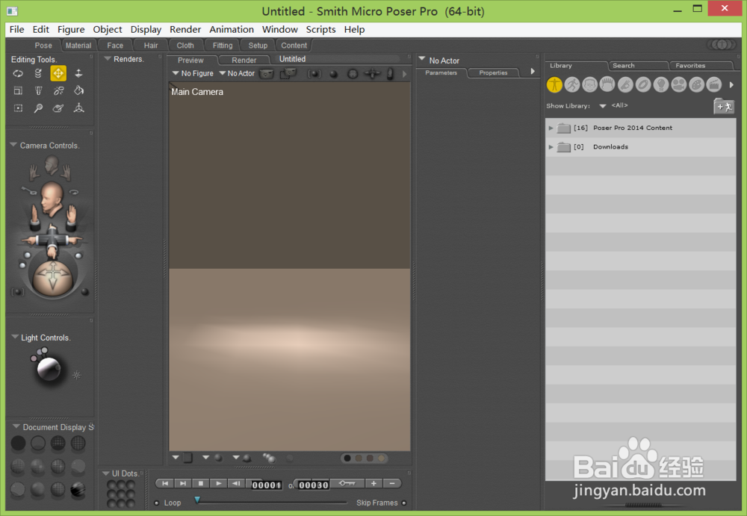The image size is (747, 516).
Task: Open the Scenes clapperboard library category
Action: [x=713, y=85]
